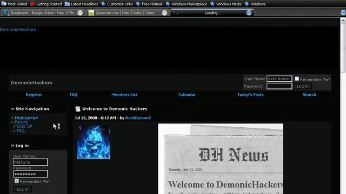The height and width of the screenshot is (194, 346).
Task: Click the DemonicHackers header link
Action: coord(18,30)
